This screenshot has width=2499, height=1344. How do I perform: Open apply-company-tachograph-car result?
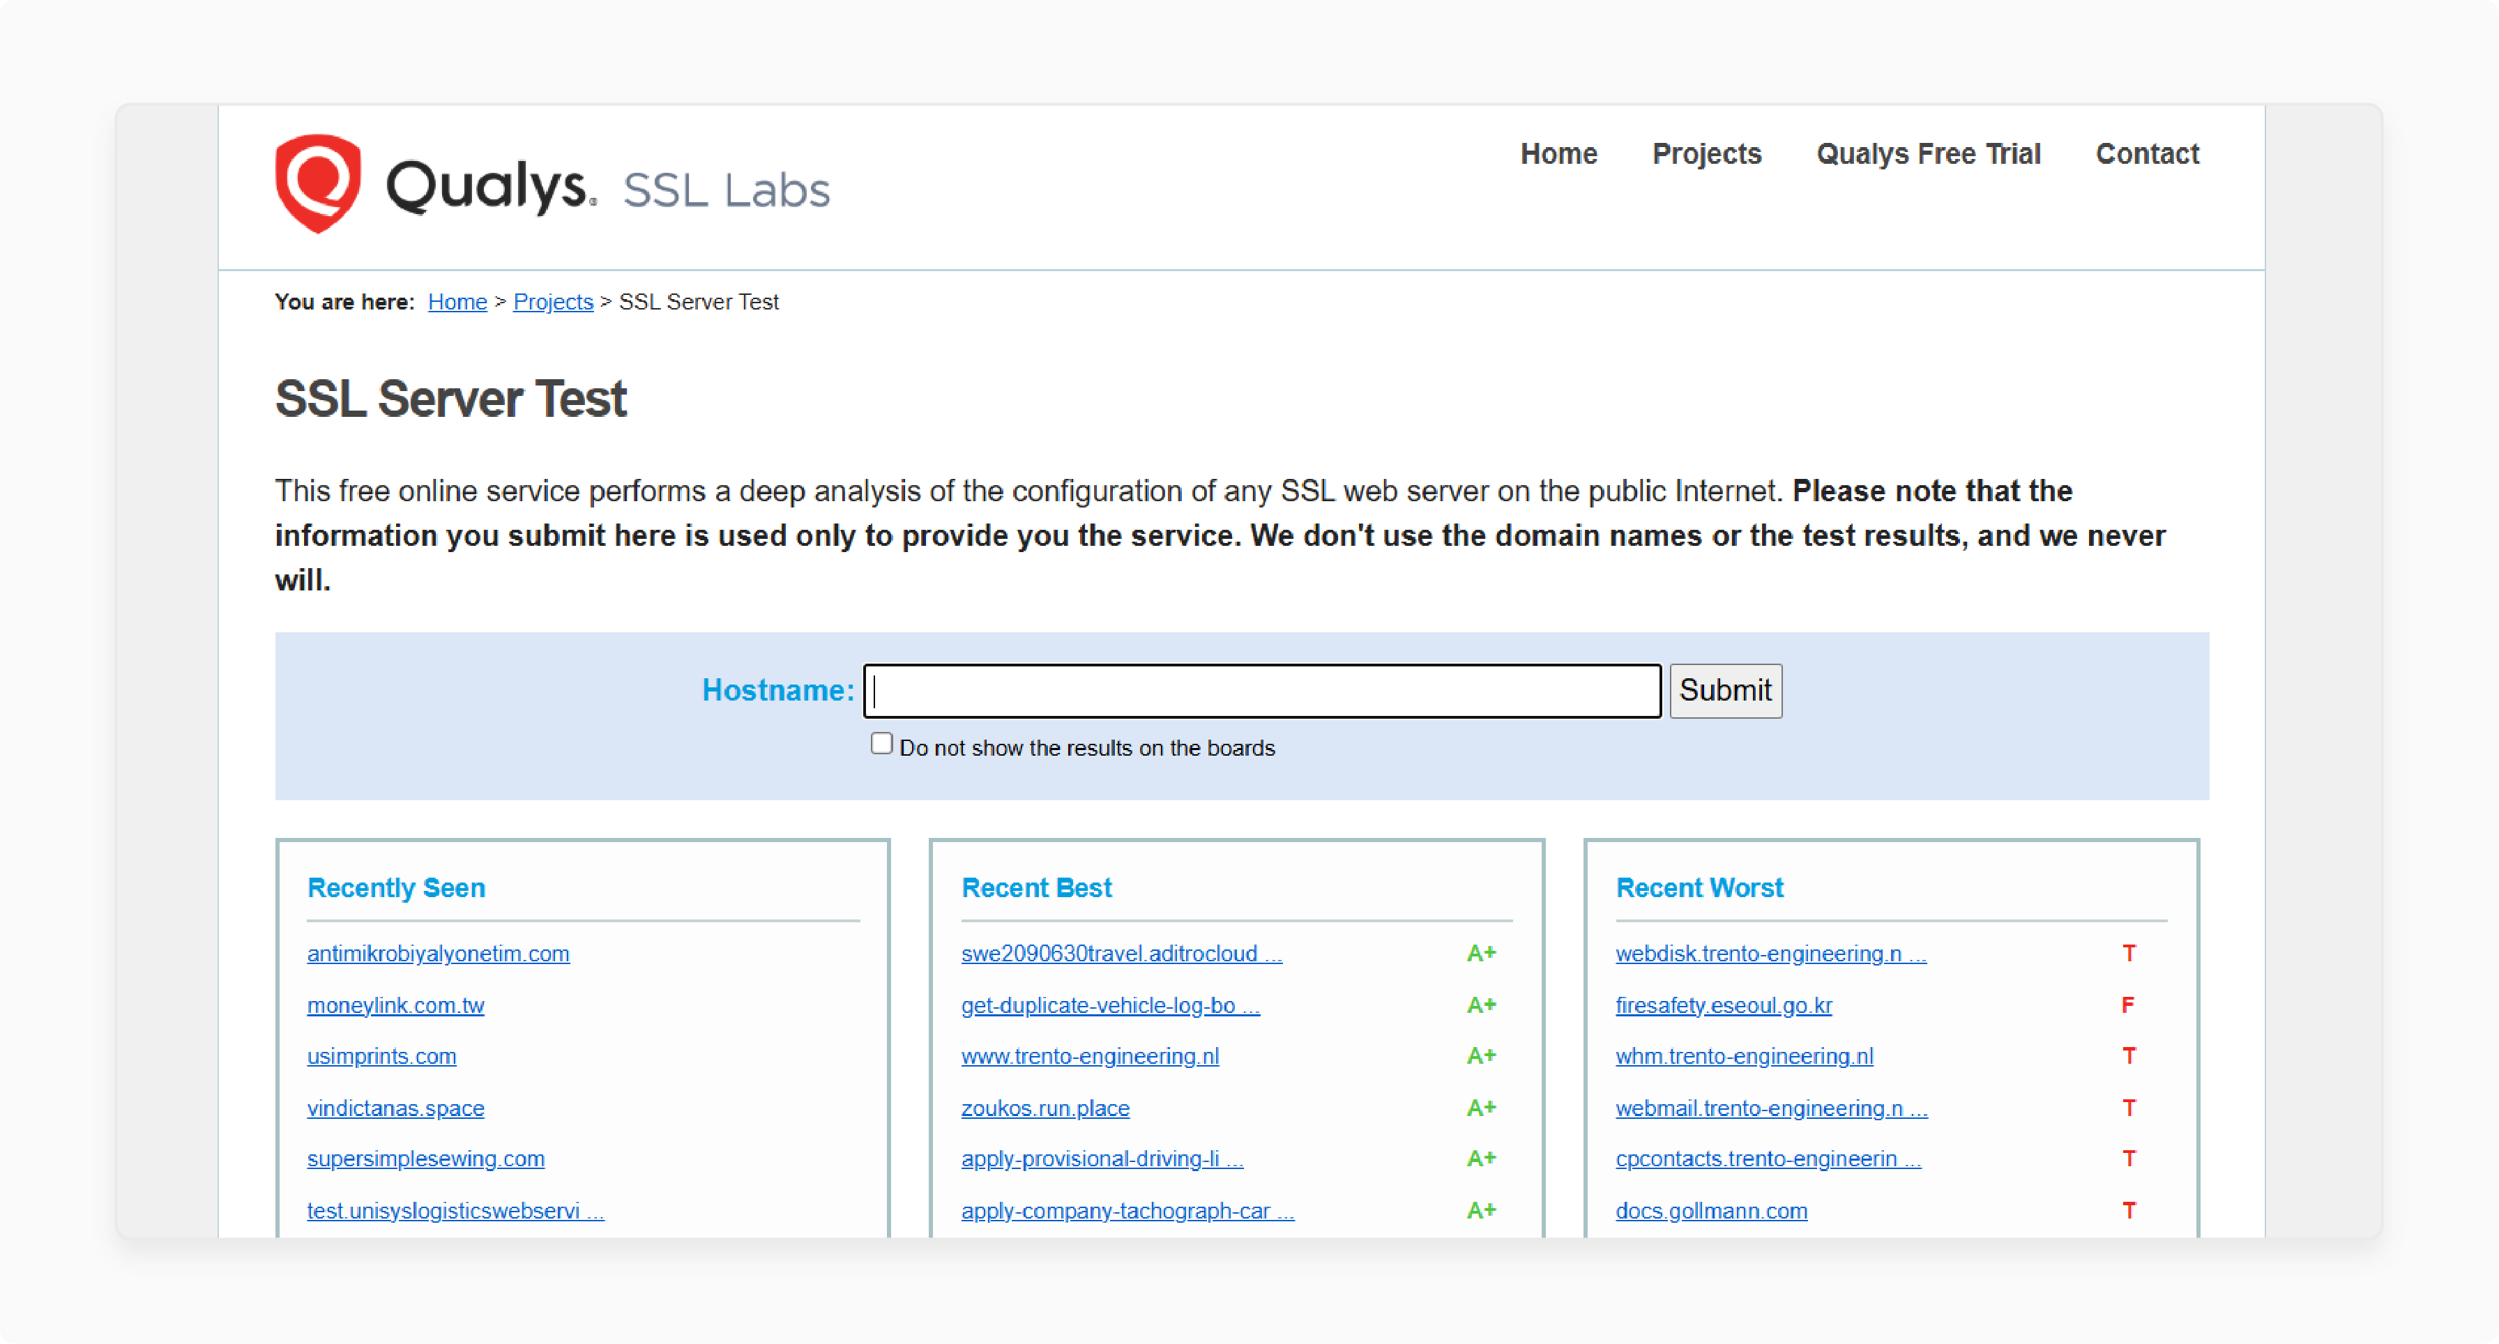pyautogui.click(x=1127, y=1210)
